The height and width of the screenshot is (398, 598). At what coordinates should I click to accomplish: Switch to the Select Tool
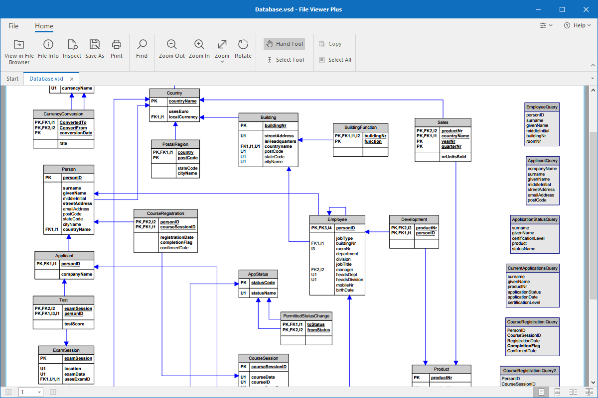tap(286, 60)
